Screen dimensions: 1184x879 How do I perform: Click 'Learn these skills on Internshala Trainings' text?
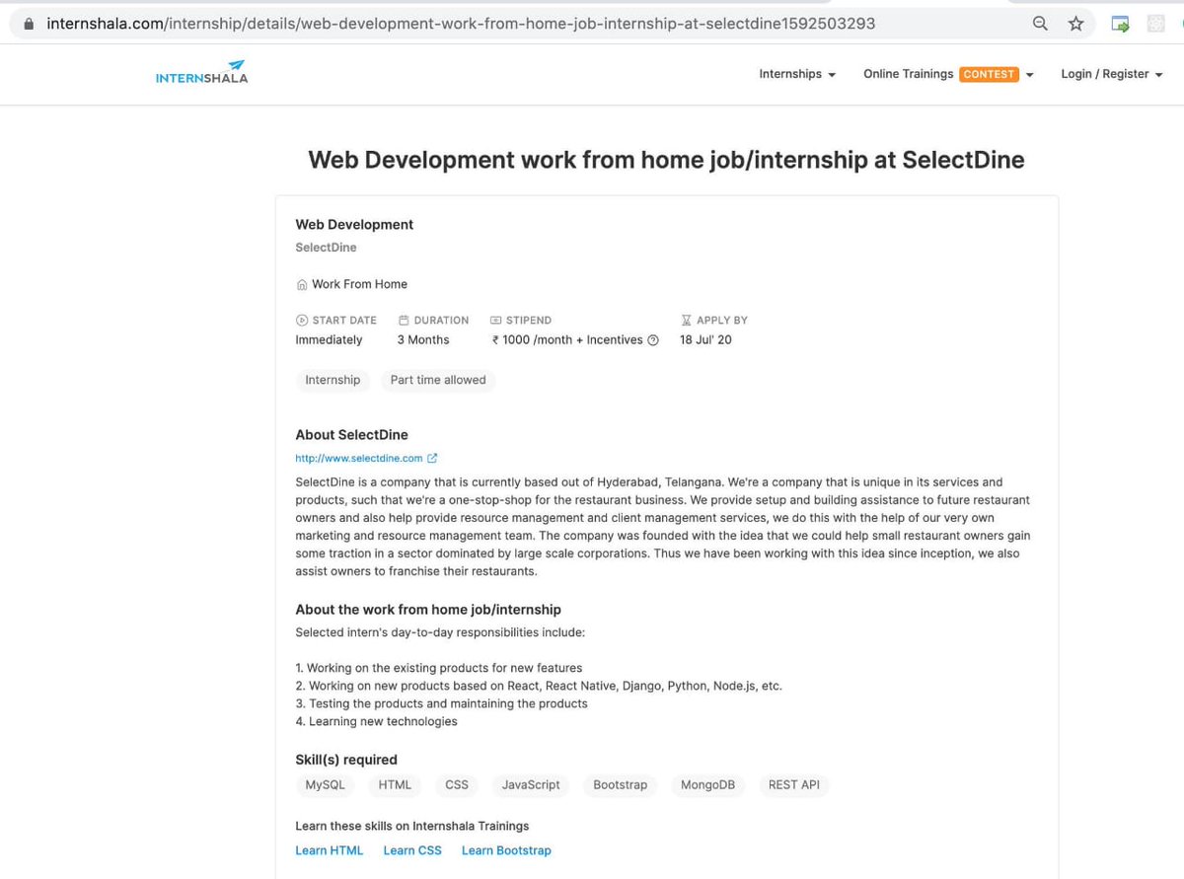pyautogui.click(x=412, y=826)
